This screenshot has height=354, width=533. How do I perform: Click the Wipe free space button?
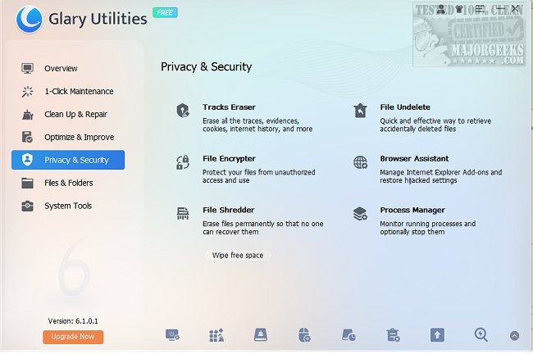[x=238, y=255]
